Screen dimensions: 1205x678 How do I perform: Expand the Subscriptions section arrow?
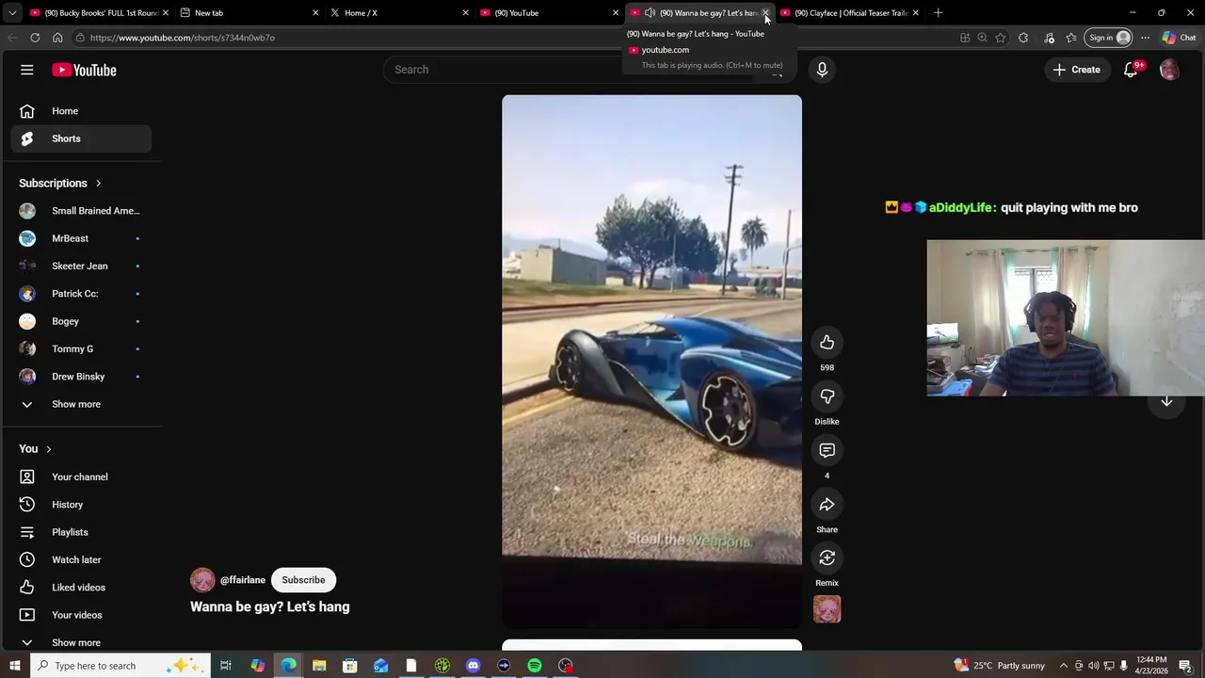(x=98, y=184)
